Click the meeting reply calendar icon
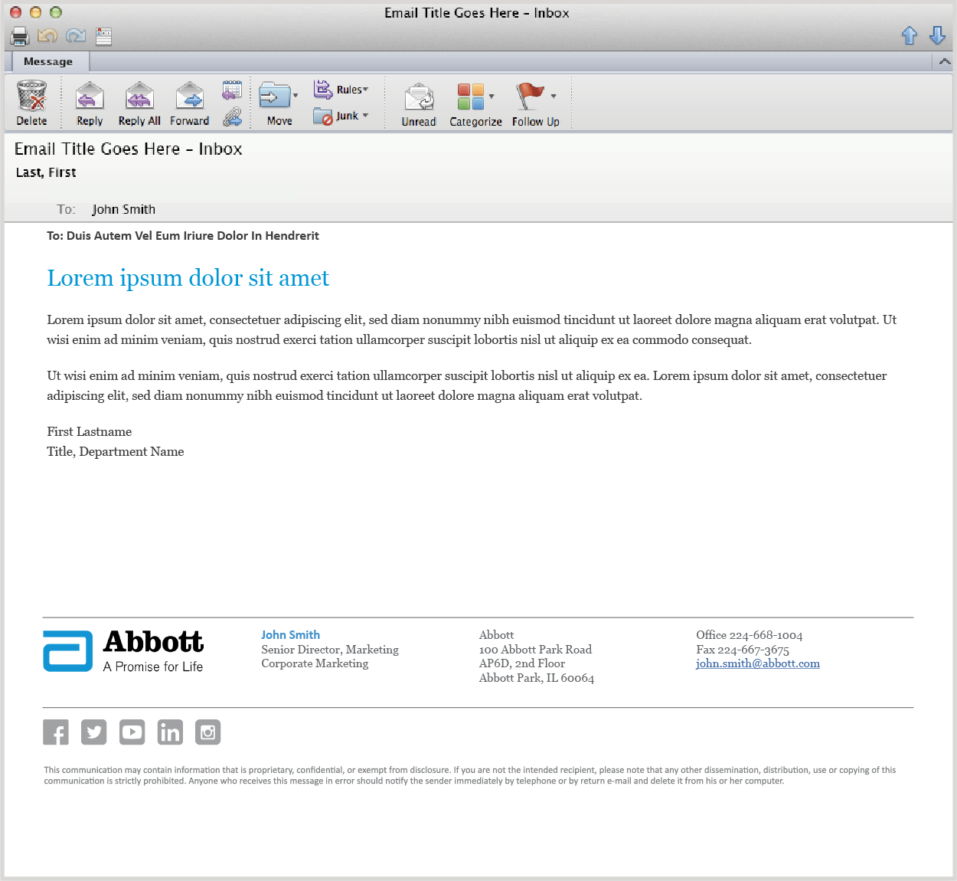The width and height of the screenshot is (957, 881). [x=232, y=90]
